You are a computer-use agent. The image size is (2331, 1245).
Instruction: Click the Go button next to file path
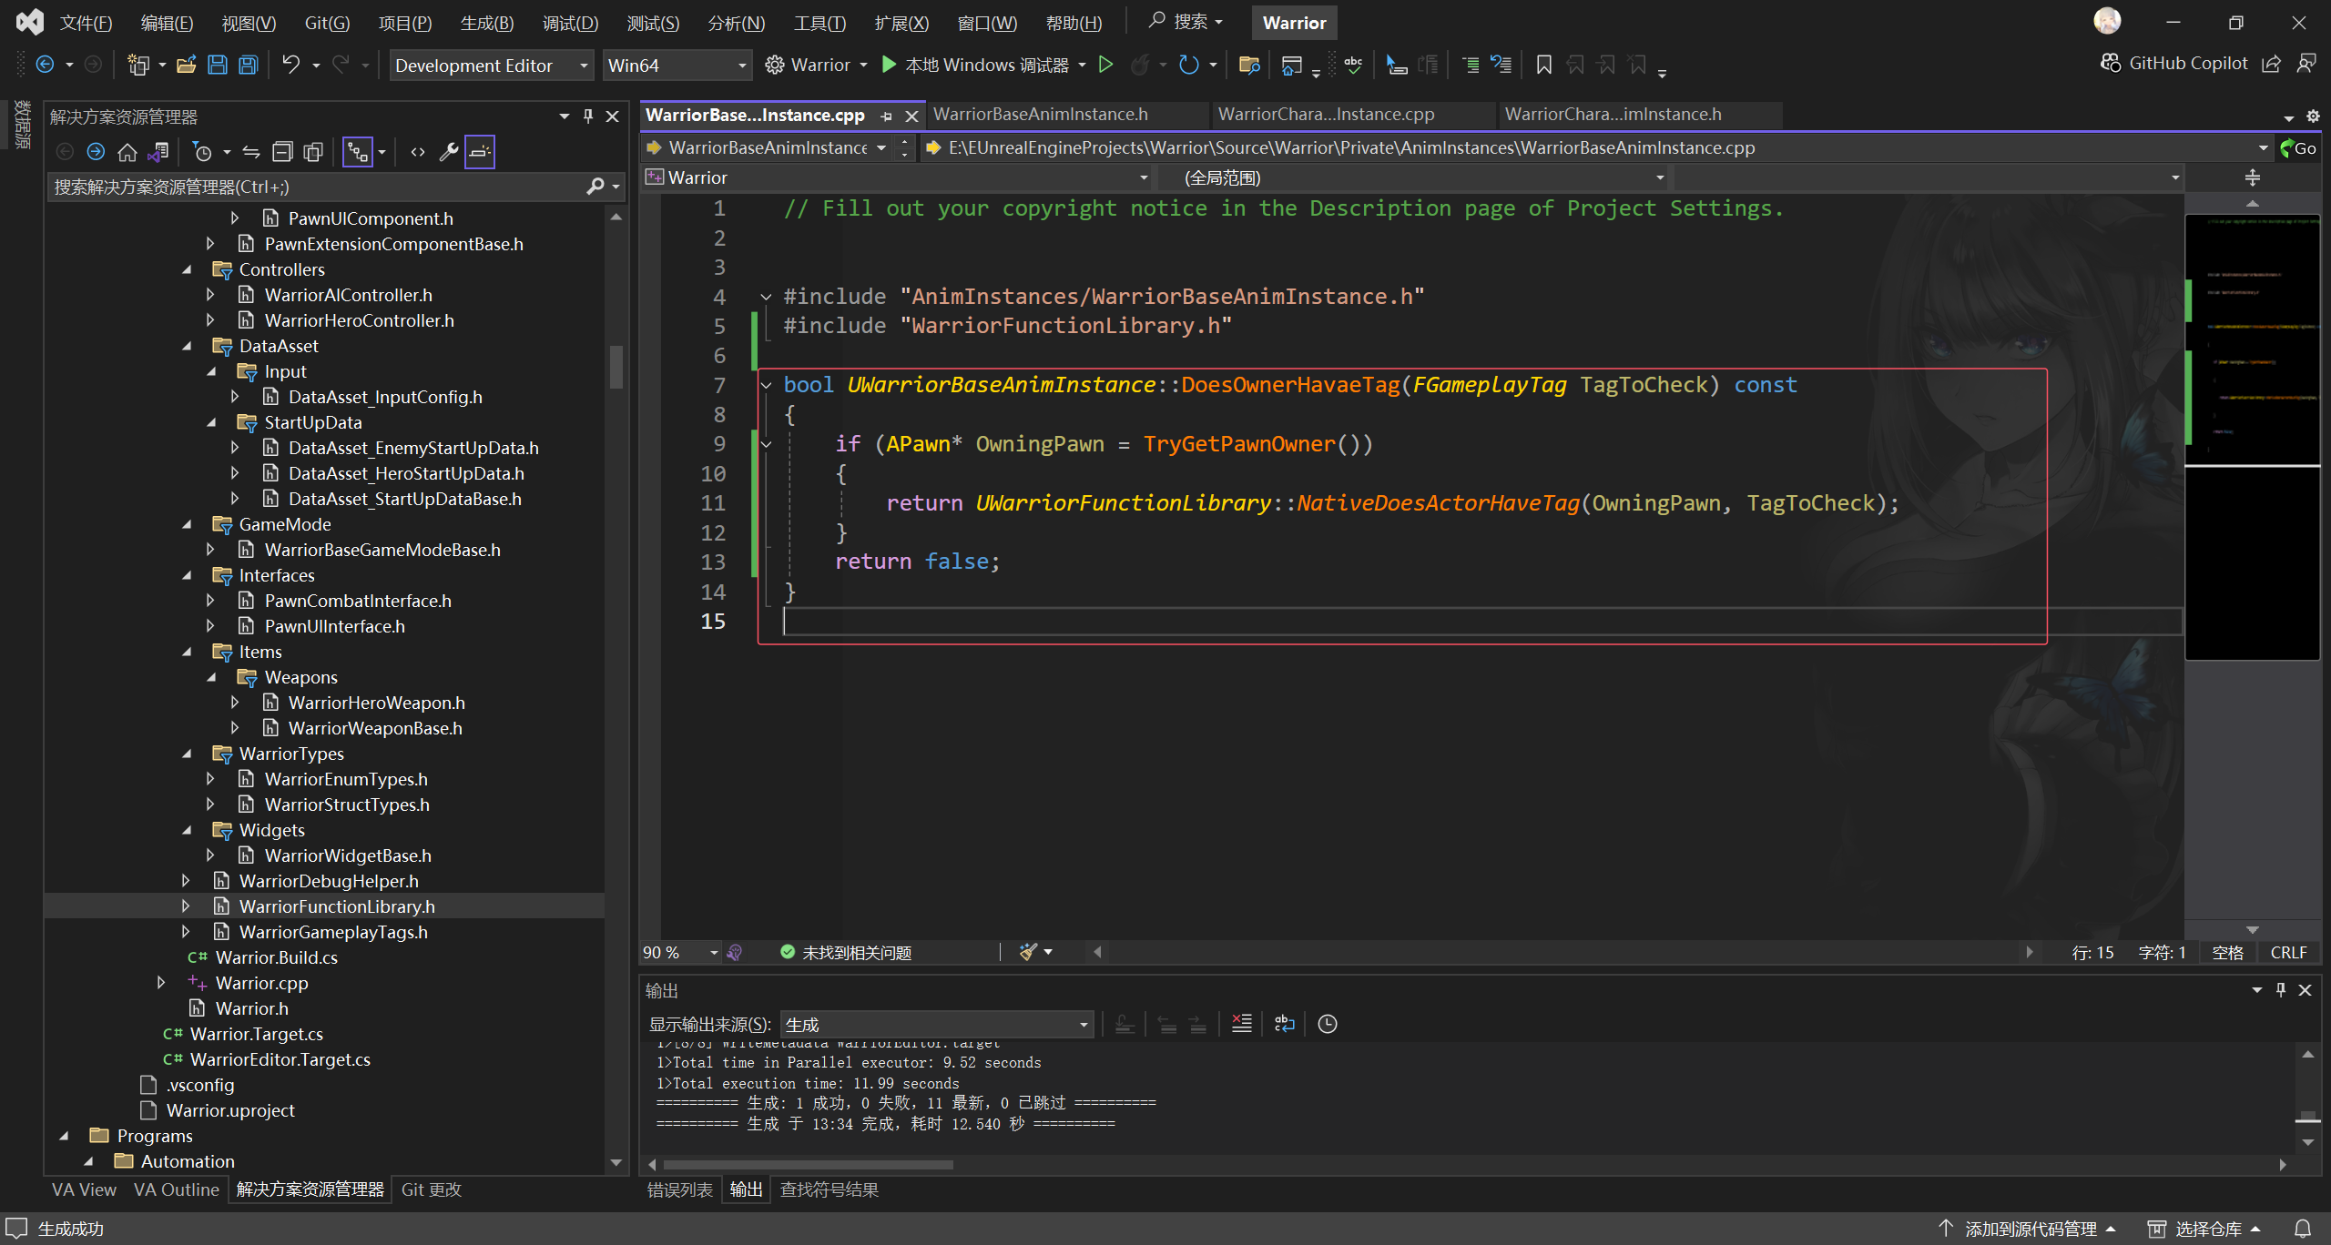point(2297,148)
